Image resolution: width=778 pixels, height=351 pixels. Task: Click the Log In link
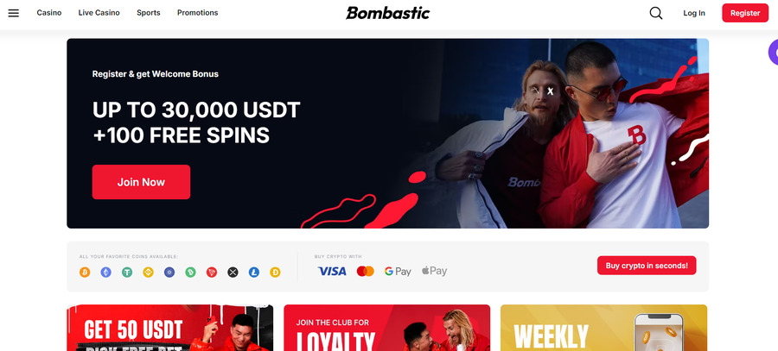tap(693, 13)
